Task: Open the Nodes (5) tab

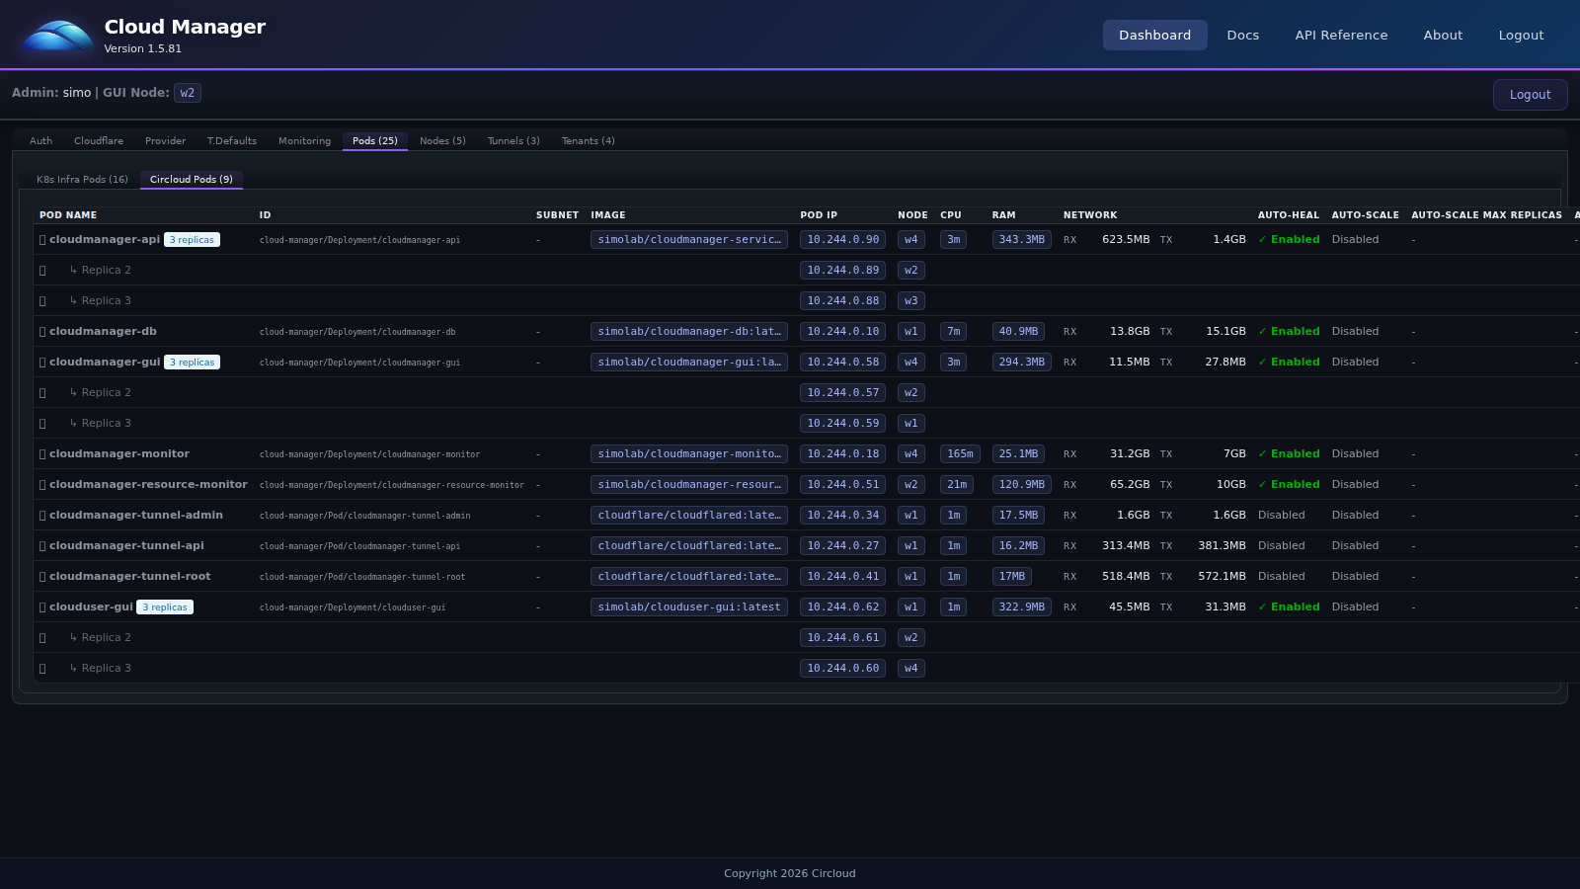Action: [x=442, y=140]
